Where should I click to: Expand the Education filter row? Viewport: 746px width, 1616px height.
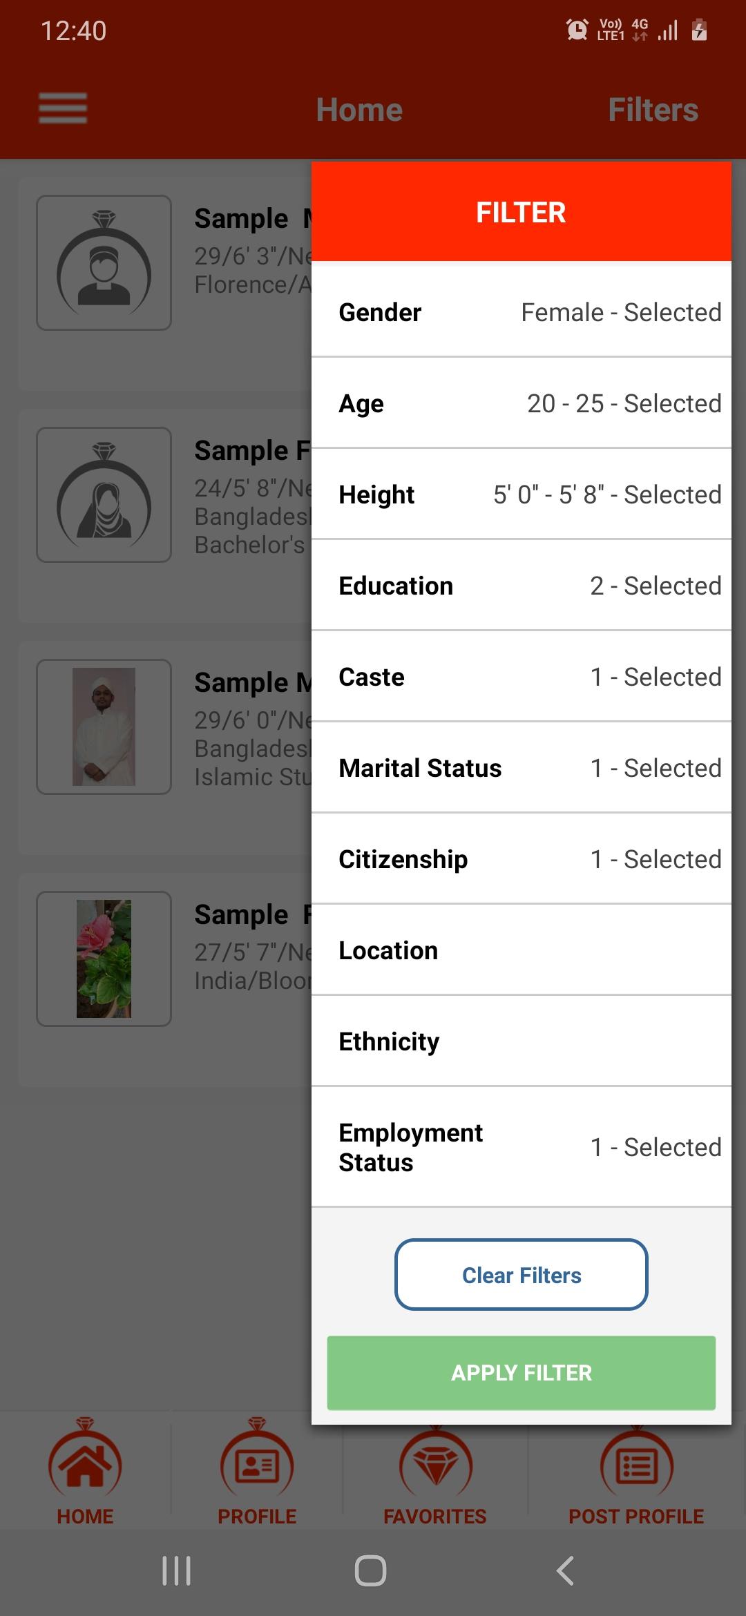pyautogui.click(x=522, y=586)
